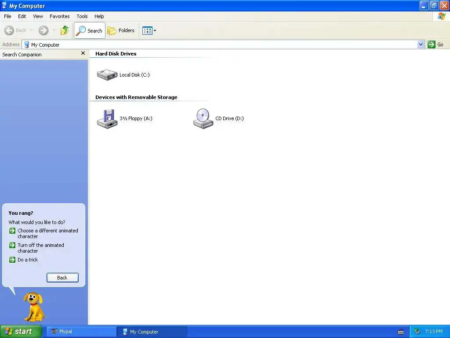
Task: Show the Folders pane
Action: click(x=121, y=30)
